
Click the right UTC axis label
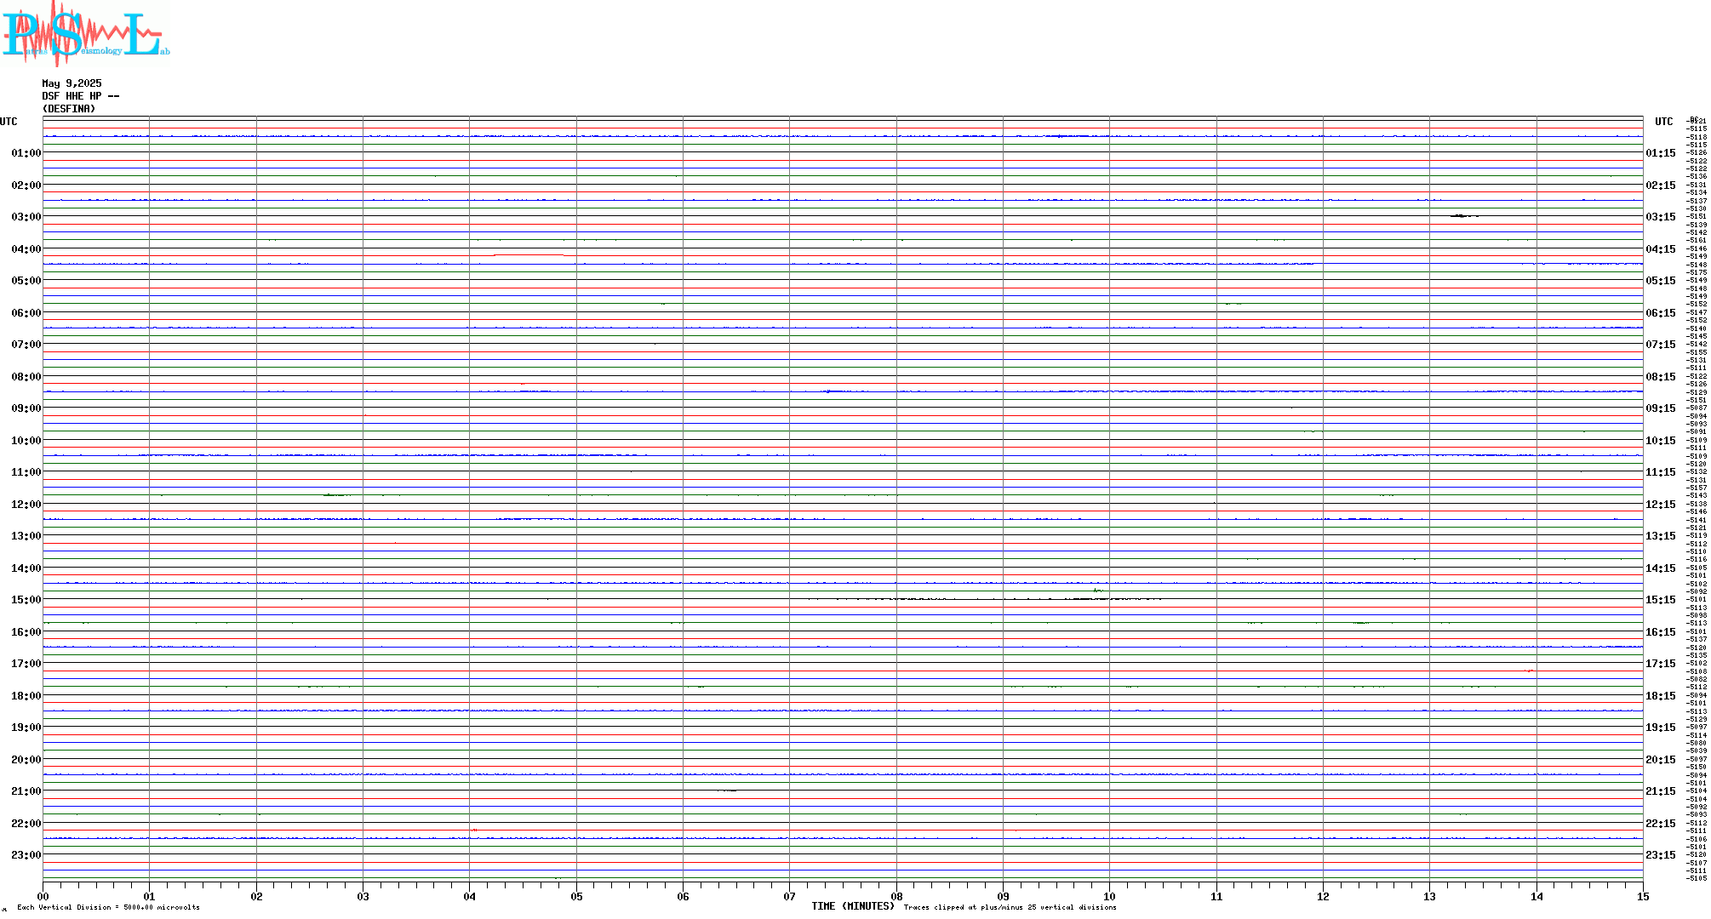coord(1663,122)
